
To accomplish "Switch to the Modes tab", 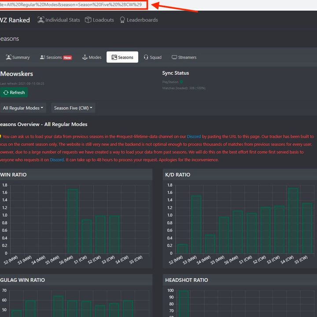I will [92, 57].
